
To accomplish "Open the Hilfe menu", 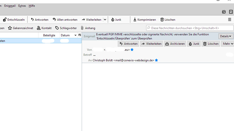I will (x=32, y=6).
